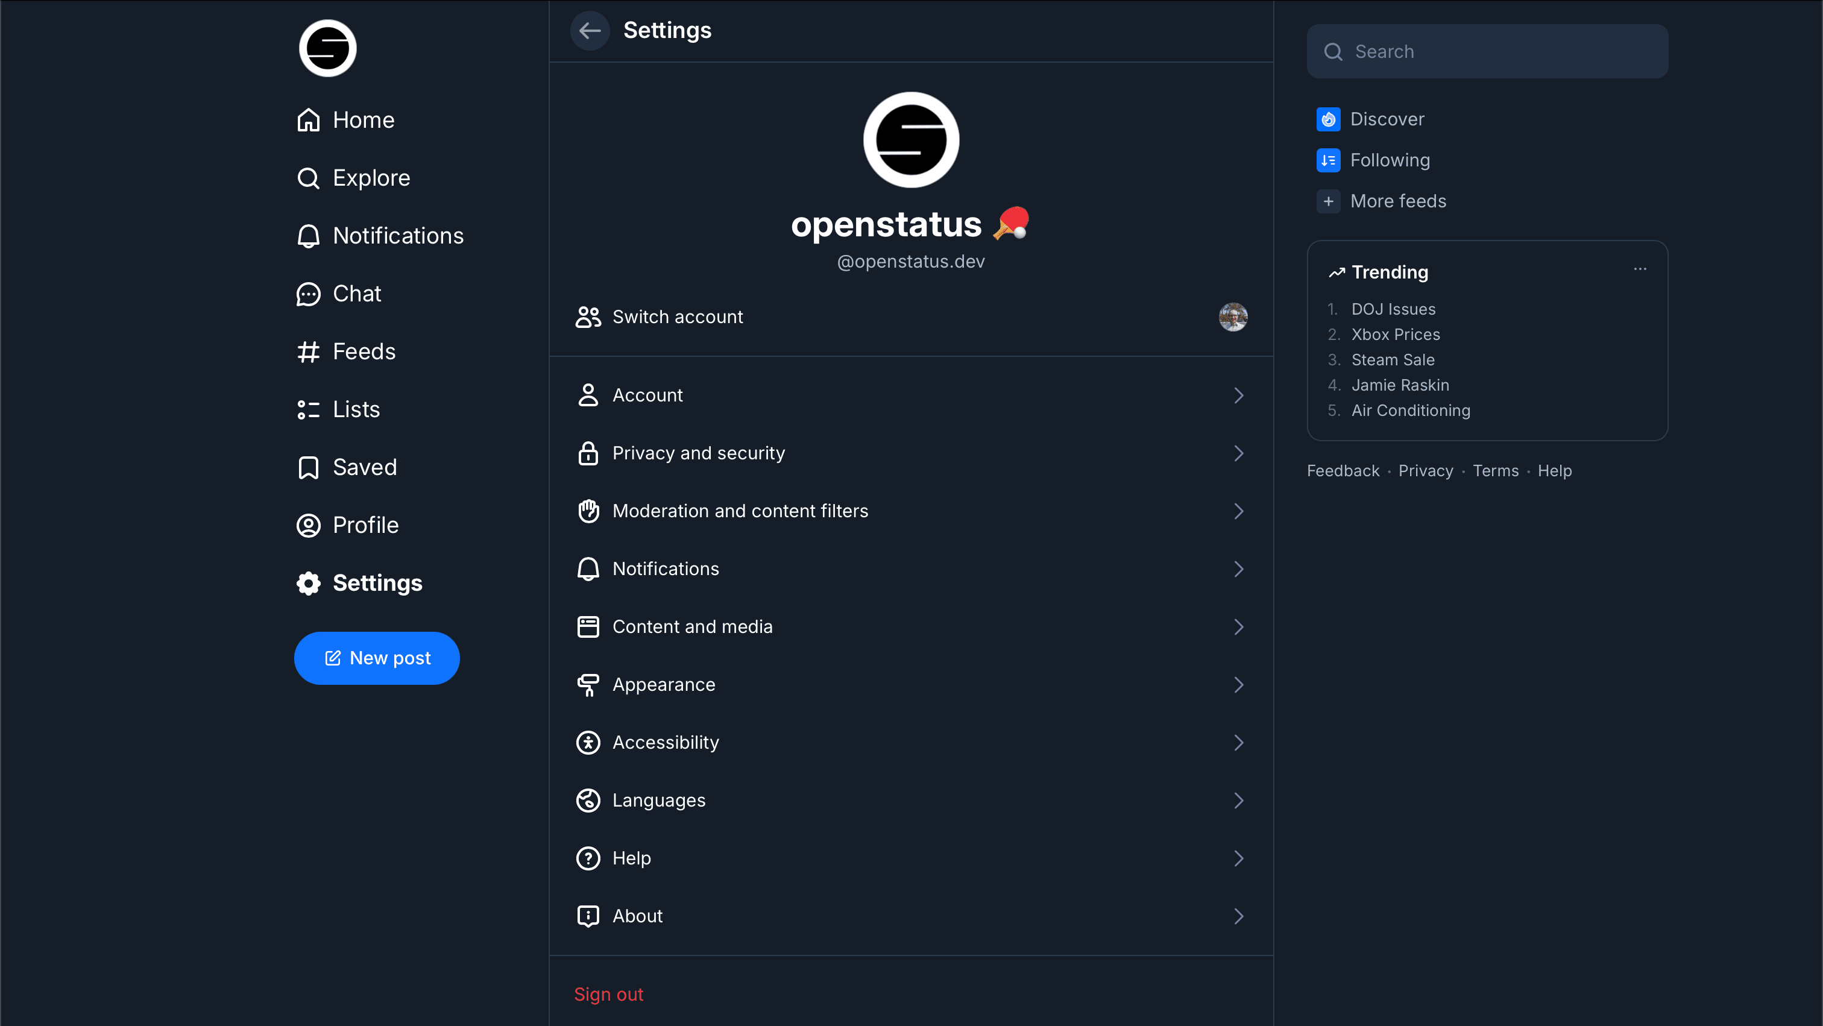Click the Profile icon in the sidebar
The image size is (1823, 1026).
click(309, 526)
